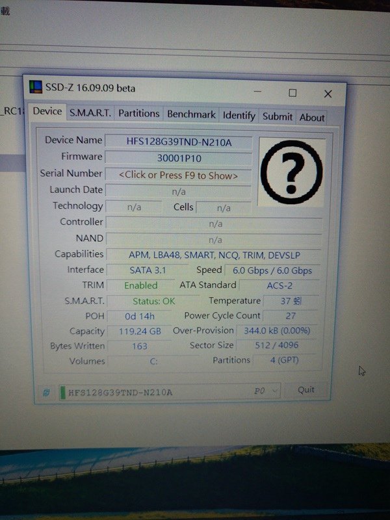Close the SSD-Z window
Viewport: 390px width, 520px height.
click(x=328, y=94)
